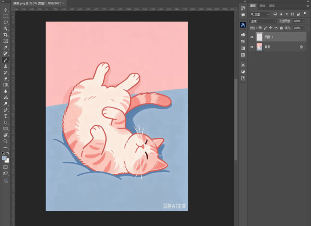Open the blue A character panel icon

(x=243, y=25)
